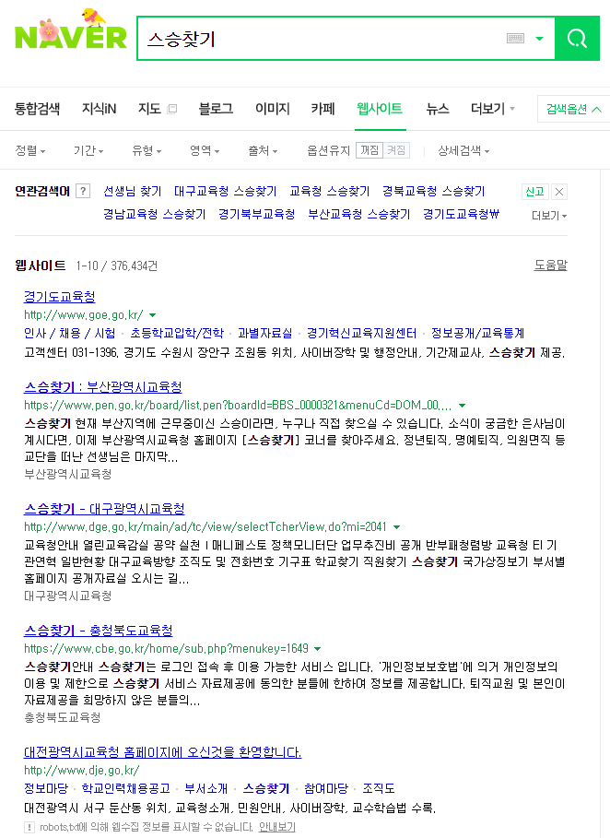Open 과별자료실 sublink
This screenshot has height=838, width=610.
tap(265, 334)
